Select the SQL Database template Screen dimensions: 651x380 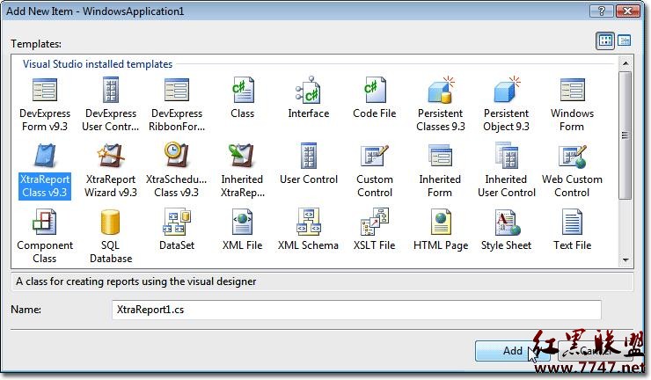coord(111,237)
